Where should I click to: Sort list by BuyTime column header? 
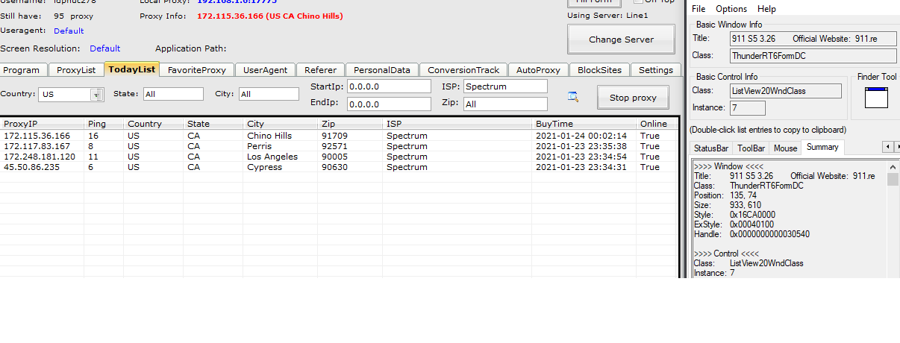[x=584, y=124]
